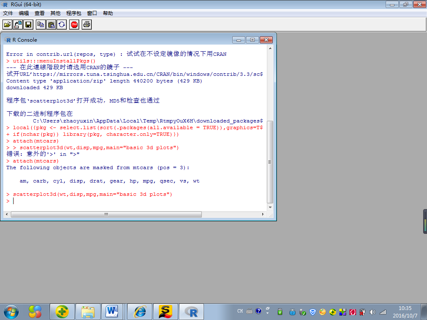Close the R Console window

[266, 40]
